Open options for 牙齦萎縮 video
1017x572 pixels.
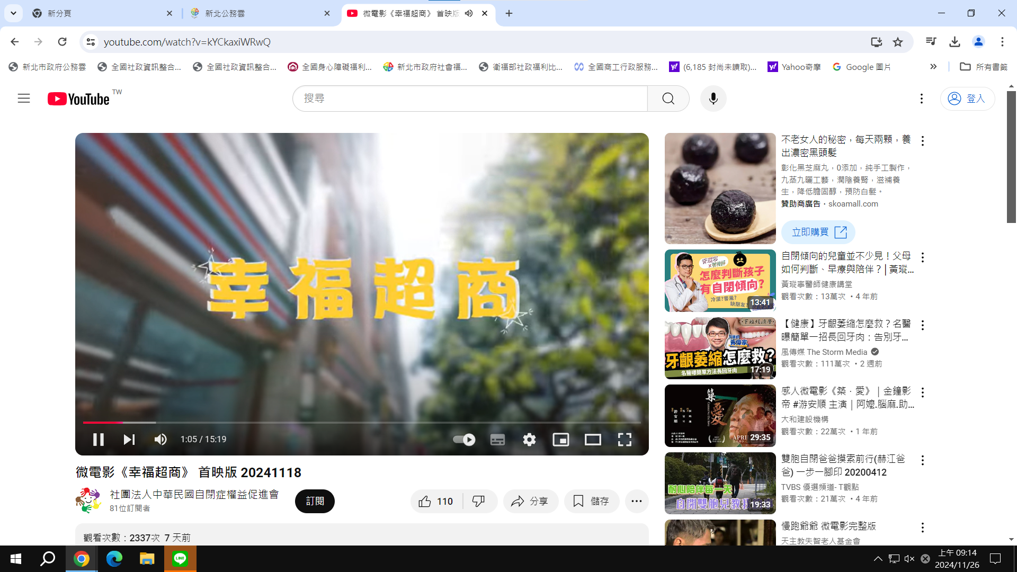(x=923, y=325)
